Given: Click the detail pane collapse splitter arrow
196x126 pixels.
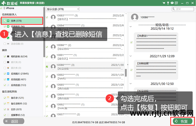Looking at the screenshot, I should coord(128,65).
